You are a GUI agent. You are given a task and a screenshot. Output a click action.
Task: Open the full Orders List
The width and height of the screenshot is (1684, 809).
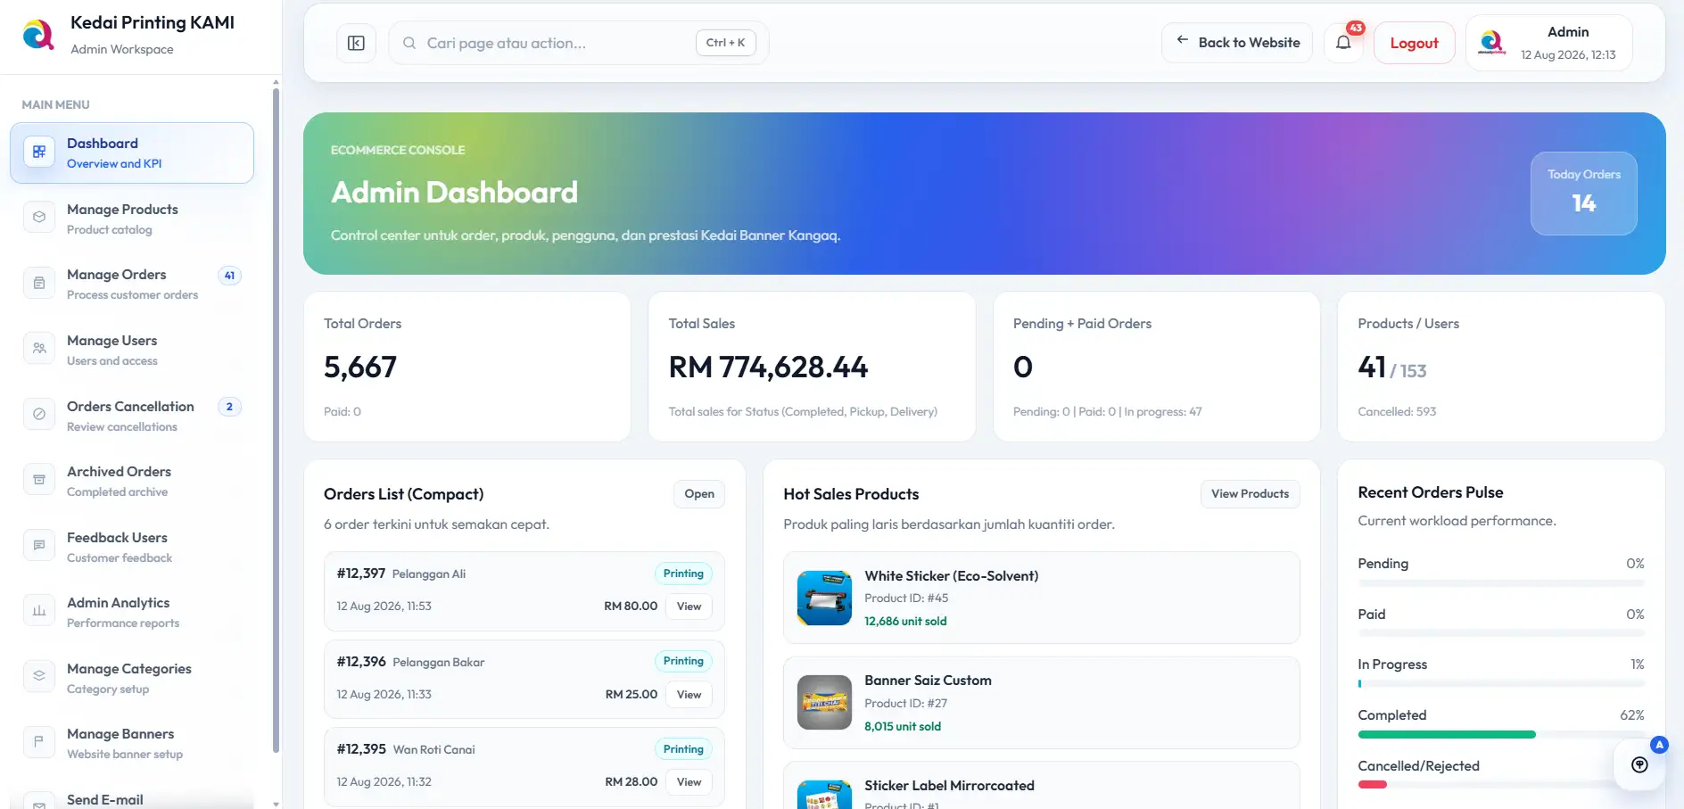point(699,494)
